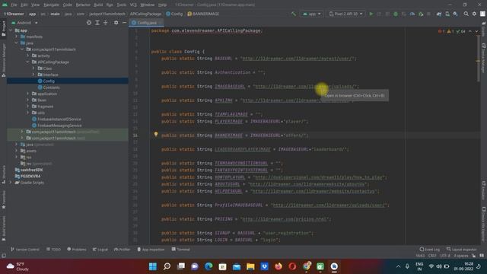Open Windows taskbar search
This screenshot has width=487, height=274.
coord(167,266)
